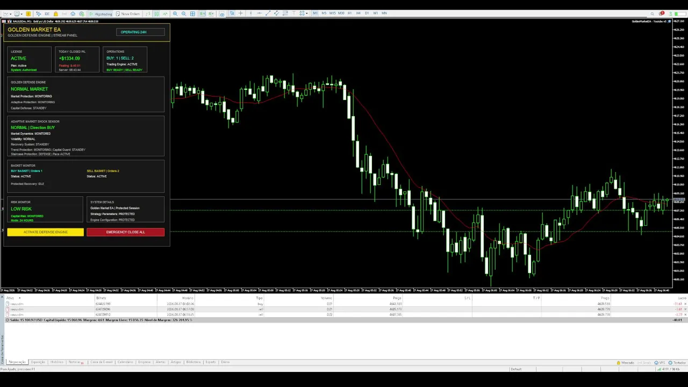
Task: Open the Histórico tab
Action: click(x=57, y=362)
